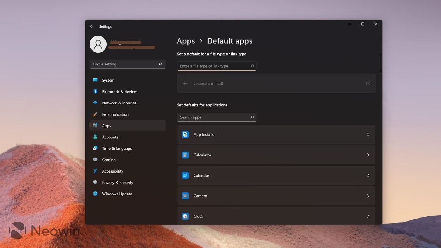Click the vertical scrollbar in Settings
Screen dimensions: 441x248
[x=381, y=63]
